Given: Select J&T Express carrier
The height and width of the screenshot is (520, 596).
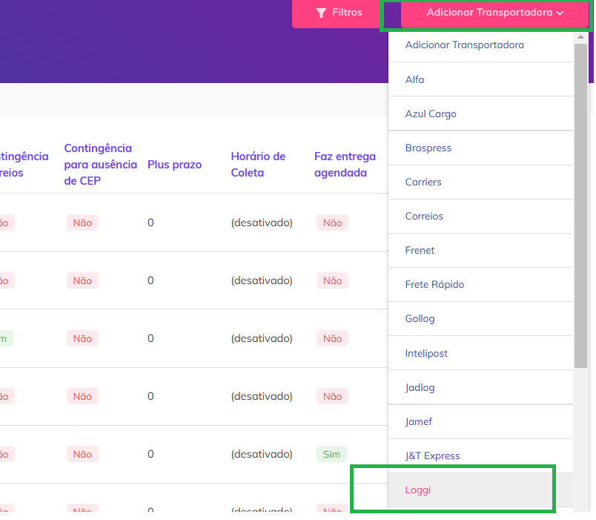Looking at the screenshot, I should click(x=480, y=456).
